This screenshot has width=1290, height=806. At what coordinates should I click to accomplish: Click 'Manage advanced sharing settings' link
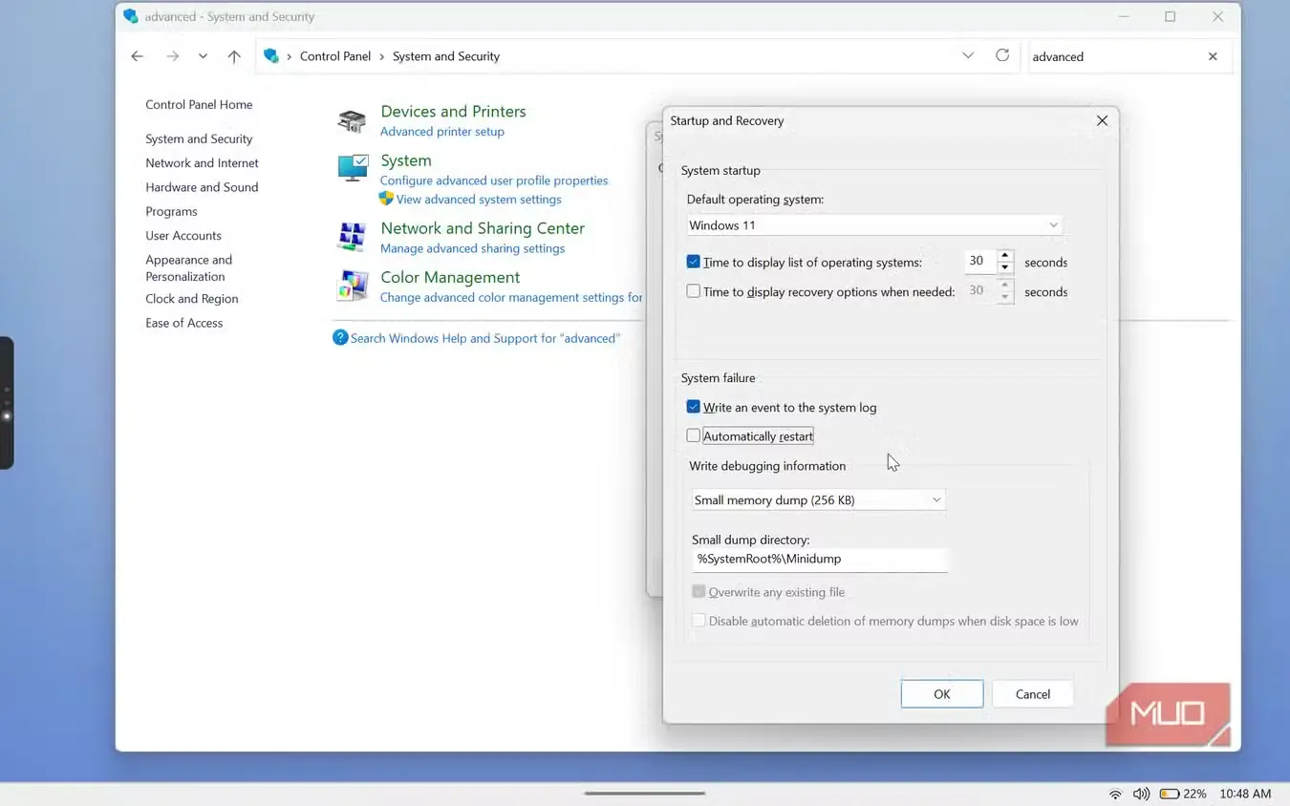click(472, 248)
